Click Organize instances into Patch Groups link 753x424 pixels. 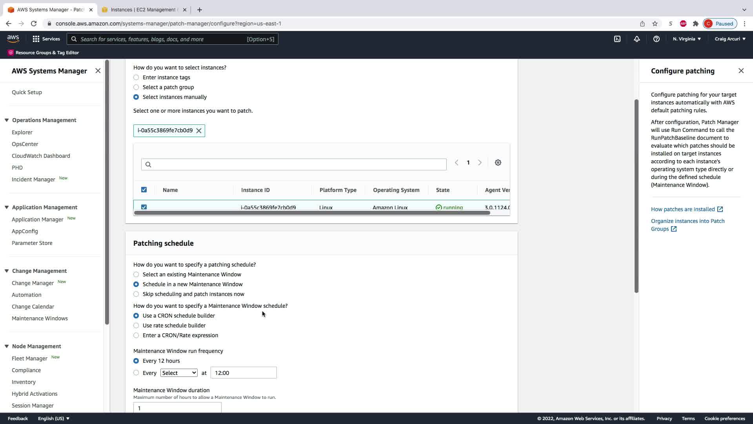[688, 221]
